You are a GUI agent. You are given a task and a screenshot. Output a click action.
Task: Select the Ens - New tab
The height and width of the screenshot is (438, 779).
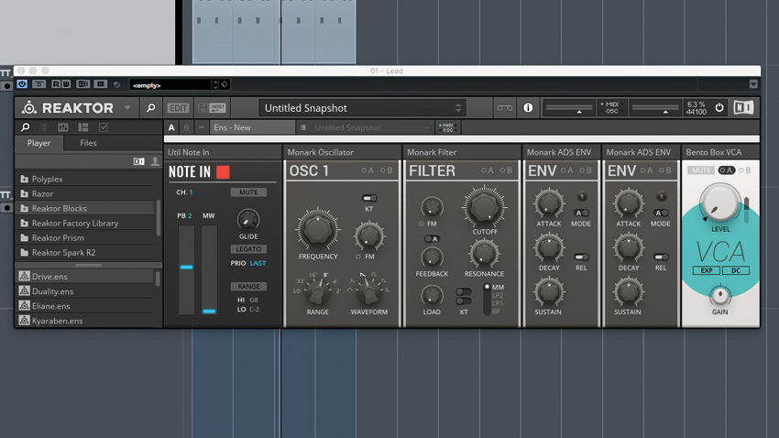coord(252,127)
